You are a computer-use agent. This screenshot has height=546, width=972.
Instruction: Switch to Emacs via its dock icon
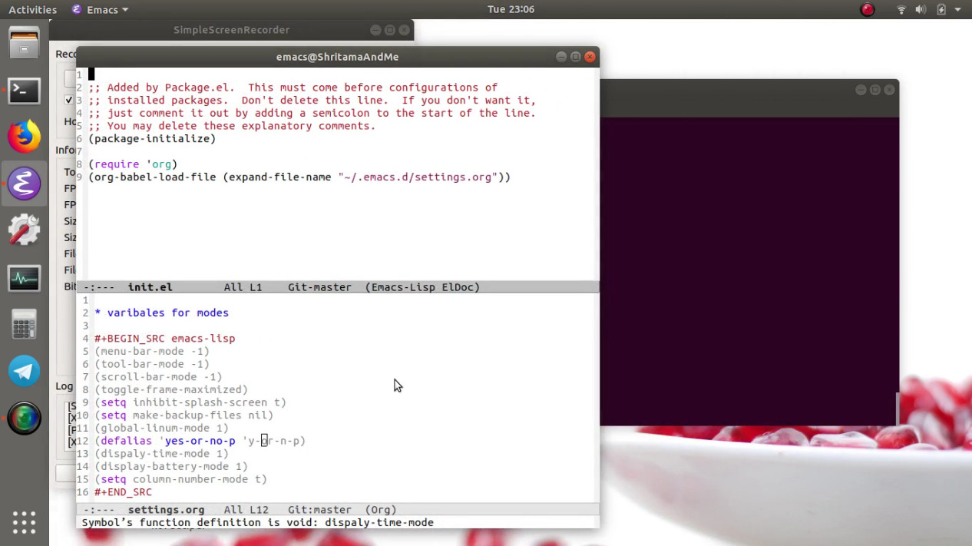(24, 184)
